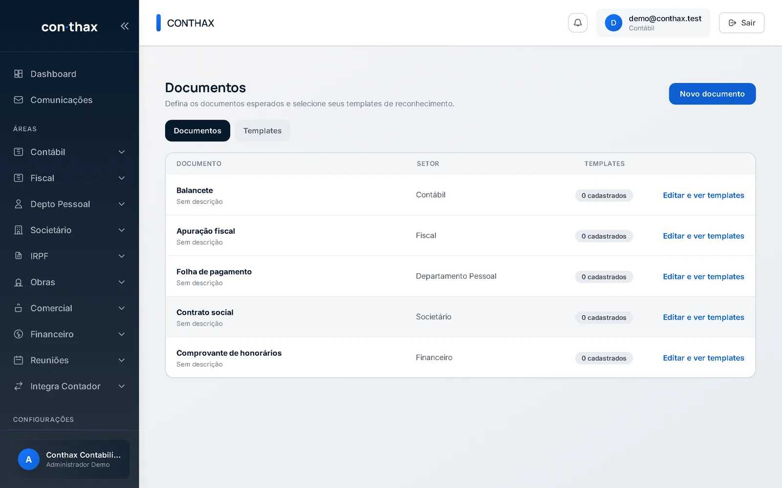Click Societário sector cell in table
782x488 pixels.
[434, 317]
